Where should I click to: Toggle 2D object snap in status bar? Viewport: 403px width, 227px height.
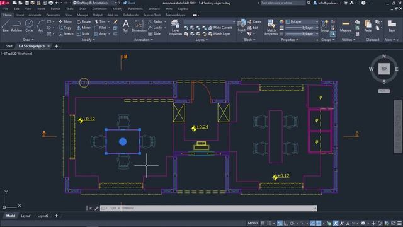click(319, 223)
